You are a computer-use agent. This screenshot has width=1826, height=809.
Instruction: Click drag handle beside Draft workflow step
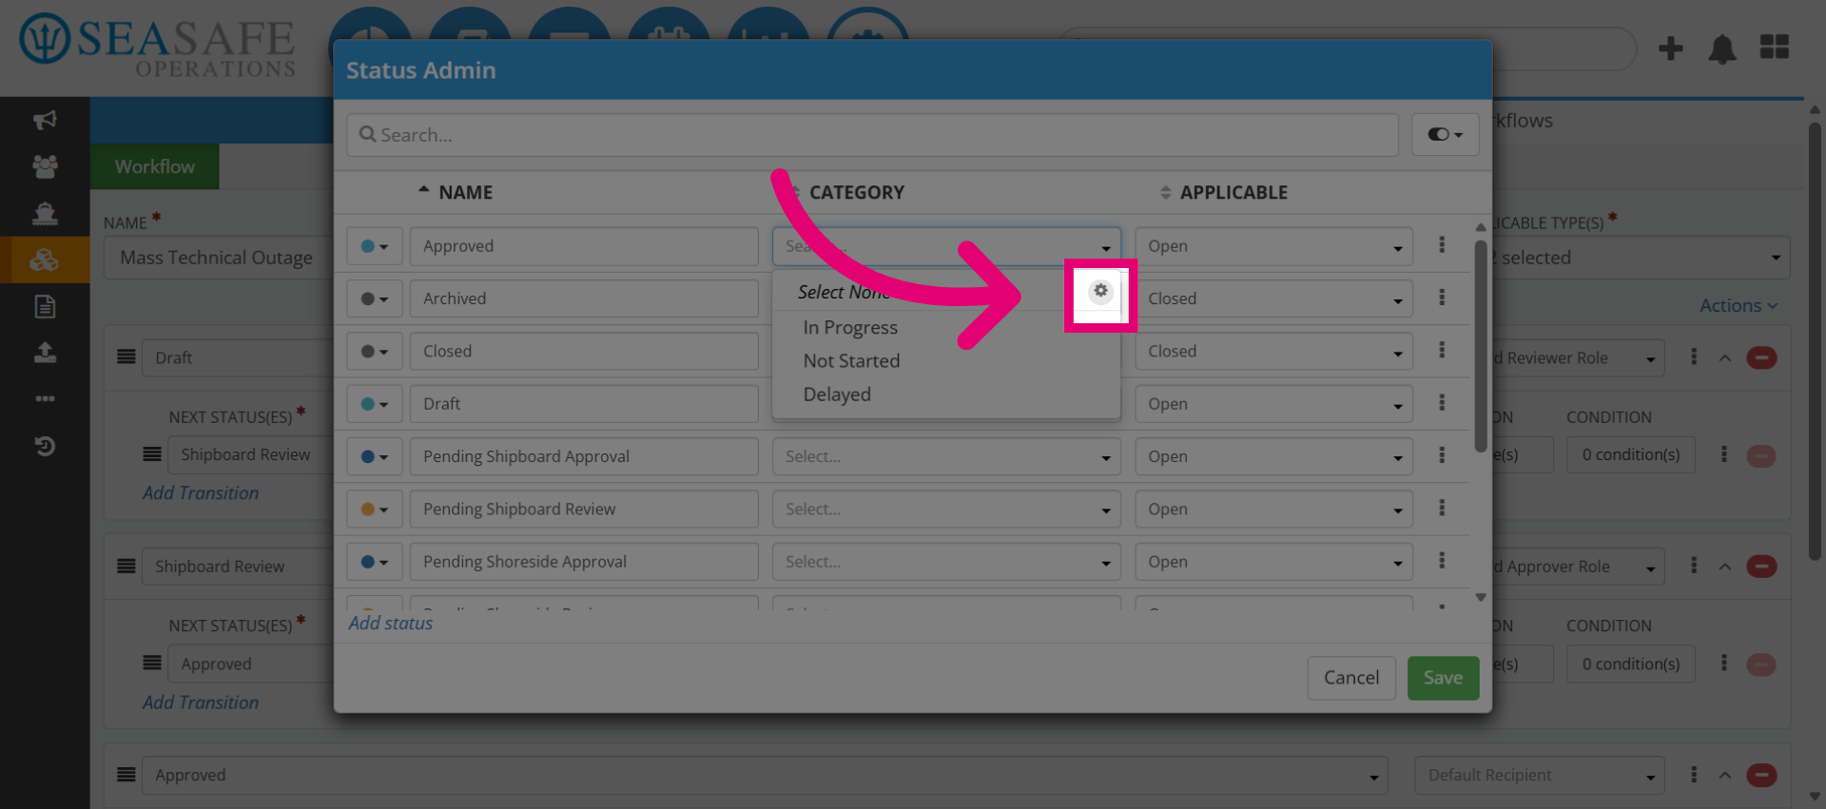126,356
